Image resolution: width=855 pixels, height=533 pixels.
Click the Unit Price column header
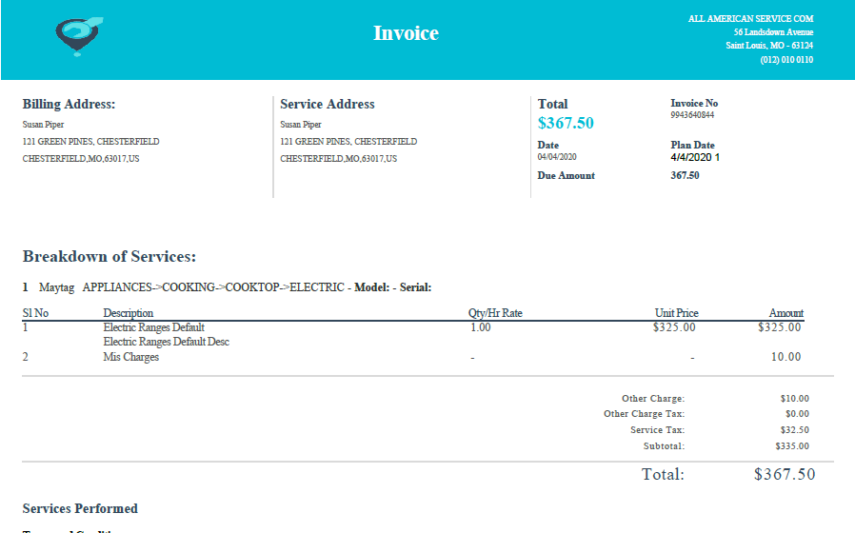677,313
